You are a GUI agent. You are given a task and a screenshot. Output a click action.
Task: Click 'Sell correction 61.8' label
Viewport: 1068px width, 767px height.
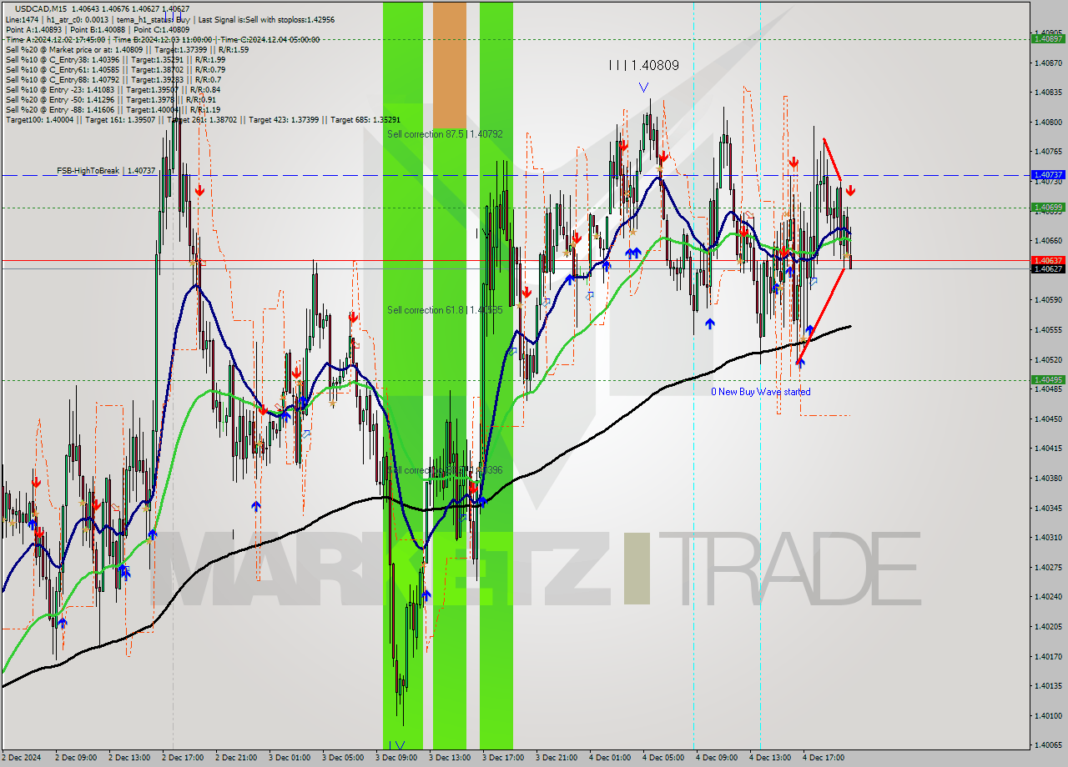[445, 310]
